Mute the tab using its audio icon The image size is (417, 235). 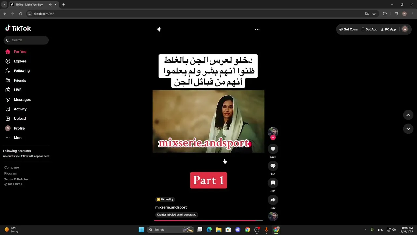click(x=50, y=5)
